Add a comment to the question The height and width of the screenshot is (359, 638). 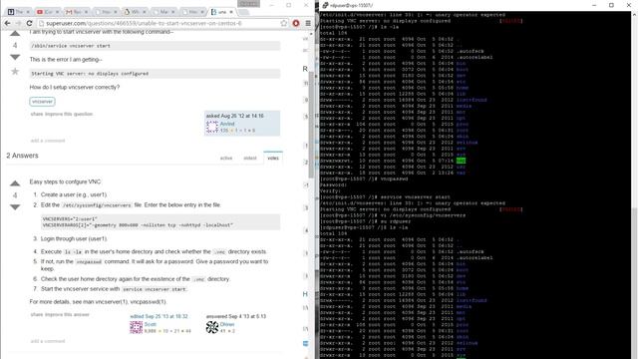48,141
